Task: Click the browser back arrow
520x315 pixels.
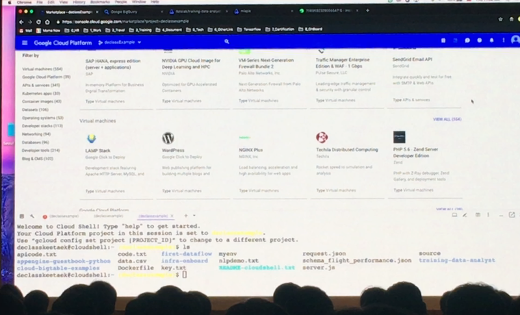Action: [21, 22]
